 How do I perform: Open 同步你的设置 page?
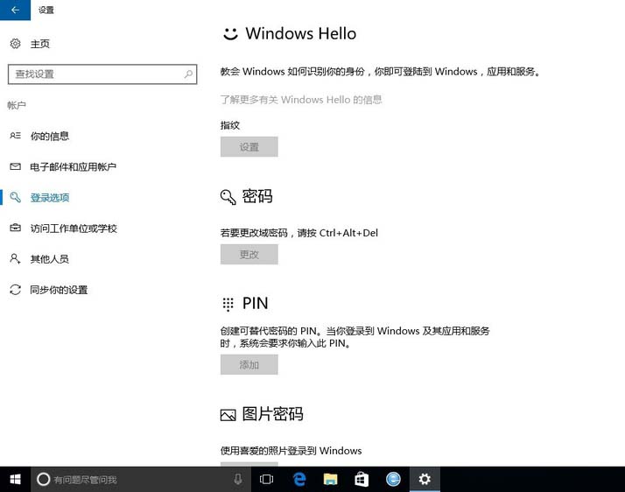tap(59, 290)
